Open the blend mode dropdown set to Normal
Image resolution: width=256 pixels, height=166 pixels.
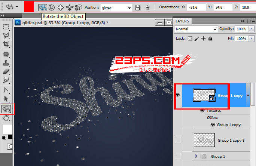196,29
